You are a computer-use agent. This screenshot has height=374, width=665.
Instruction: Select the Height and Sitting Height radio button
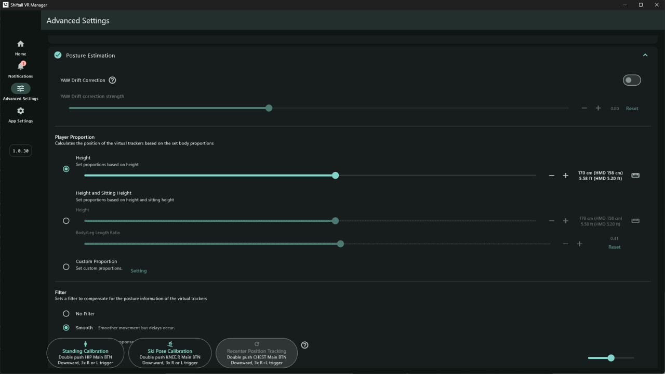66,220
